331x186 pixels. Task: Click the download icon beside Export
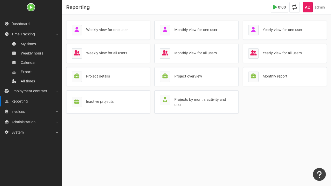14,72
